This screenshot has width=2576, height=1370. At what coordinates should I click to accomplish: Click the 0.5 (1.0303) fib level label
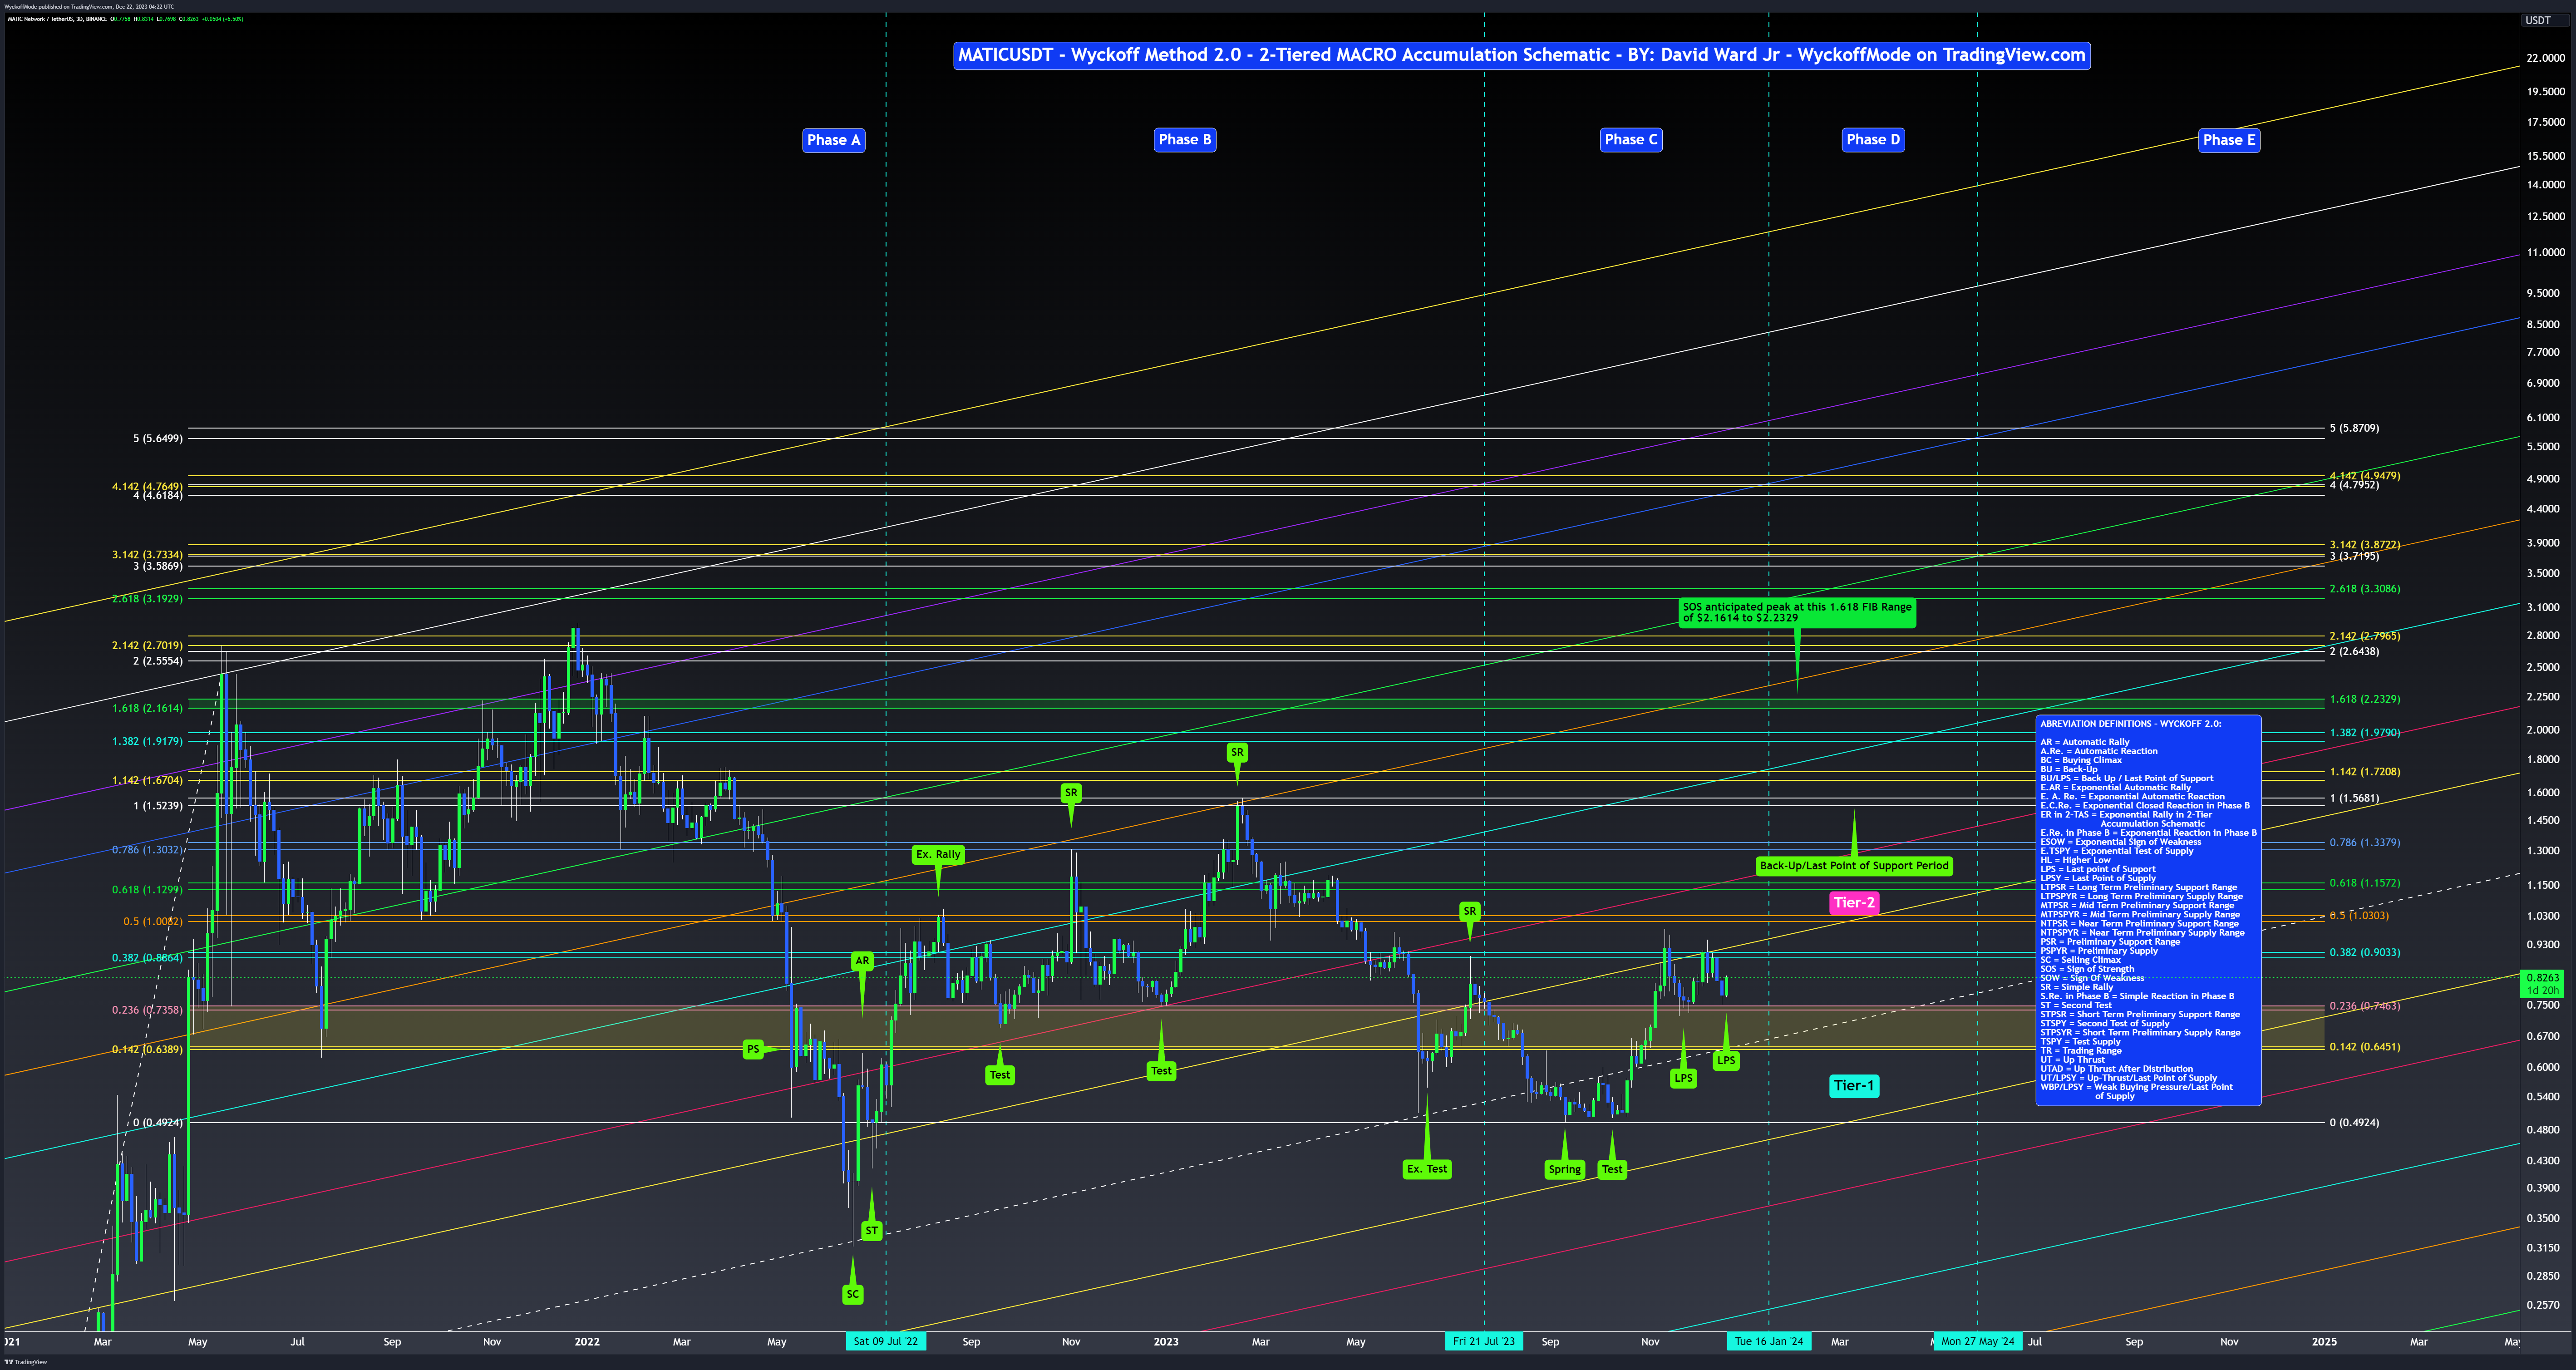point(2359,916)
